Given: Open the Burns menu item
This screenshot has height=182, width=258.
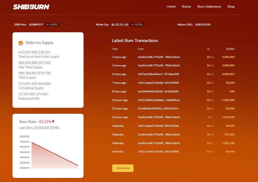Looking at the screenshot, I should click(x=186, y=6).
